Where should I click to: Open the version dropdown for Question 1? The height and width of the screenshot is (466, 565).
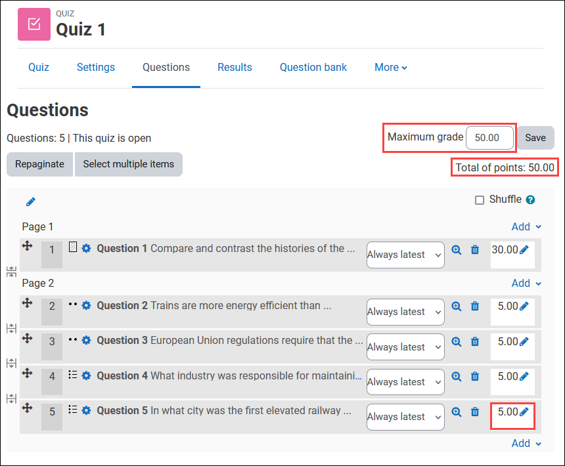[x=405, y=255]
